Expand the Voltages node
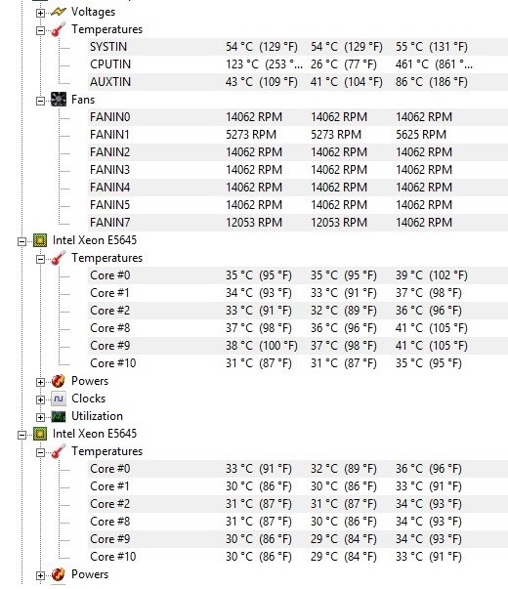Image resolution: width=508 pixels, height=589 pixels. 40,13
